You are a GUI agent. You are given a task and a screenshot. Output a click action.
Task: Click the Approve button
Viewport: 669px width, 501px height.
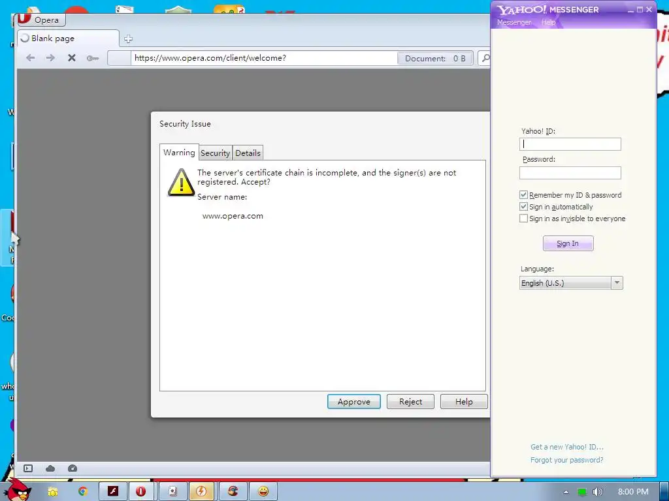click(x=353, y=402)
